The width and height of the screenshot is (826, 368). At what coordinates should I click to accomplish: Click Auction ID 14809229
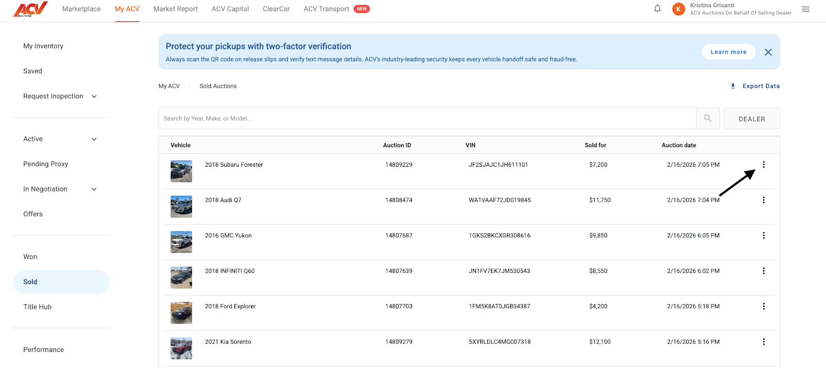(x=399, y=165)
